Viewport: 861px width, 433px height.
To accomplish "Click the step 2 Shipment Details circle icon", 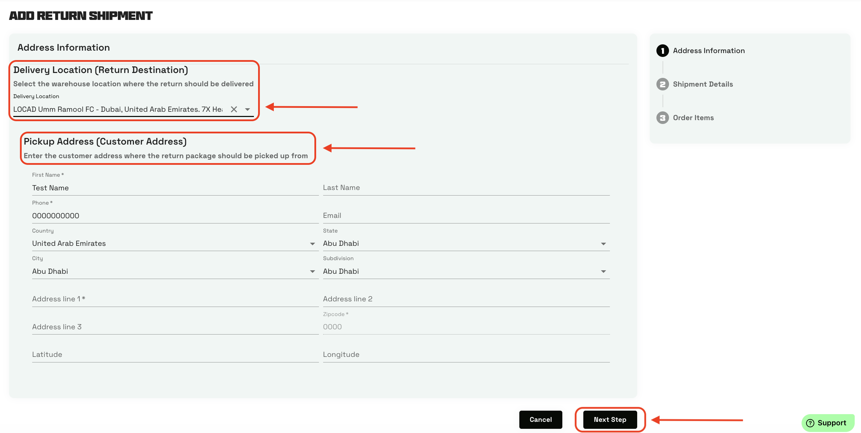I will click(662, 84).
